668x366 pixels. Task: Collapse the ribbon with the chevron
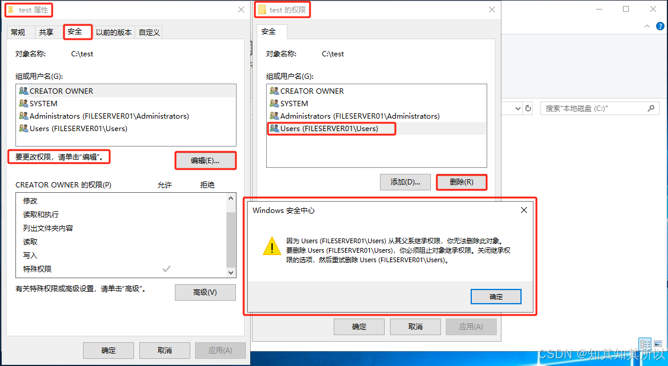(647, 27)
